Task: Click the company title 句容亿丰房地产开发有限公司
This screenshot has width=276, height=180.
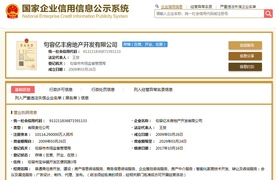Action: [x=80, y=45]
